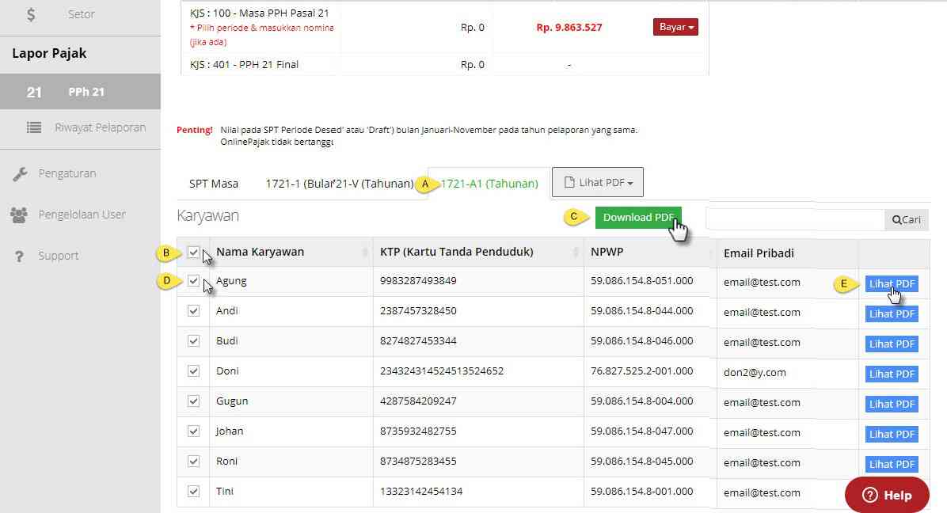The width and height of the screenshot is (947, 513).
Task: Open the Help bubble at bottom right
Action: [886, 494]
